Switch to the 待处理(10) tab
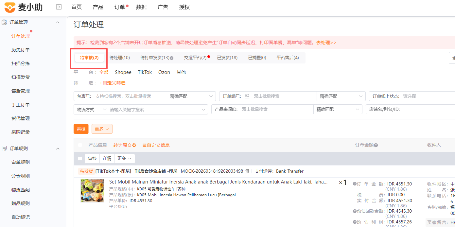 (119, 58)
